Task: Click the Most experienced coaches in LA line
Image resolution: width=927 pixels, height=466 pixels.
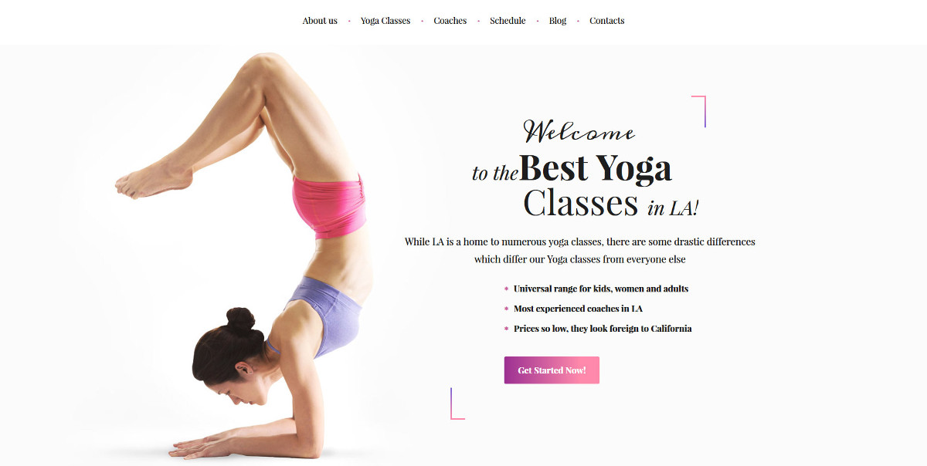Action: tap(579, 309)
